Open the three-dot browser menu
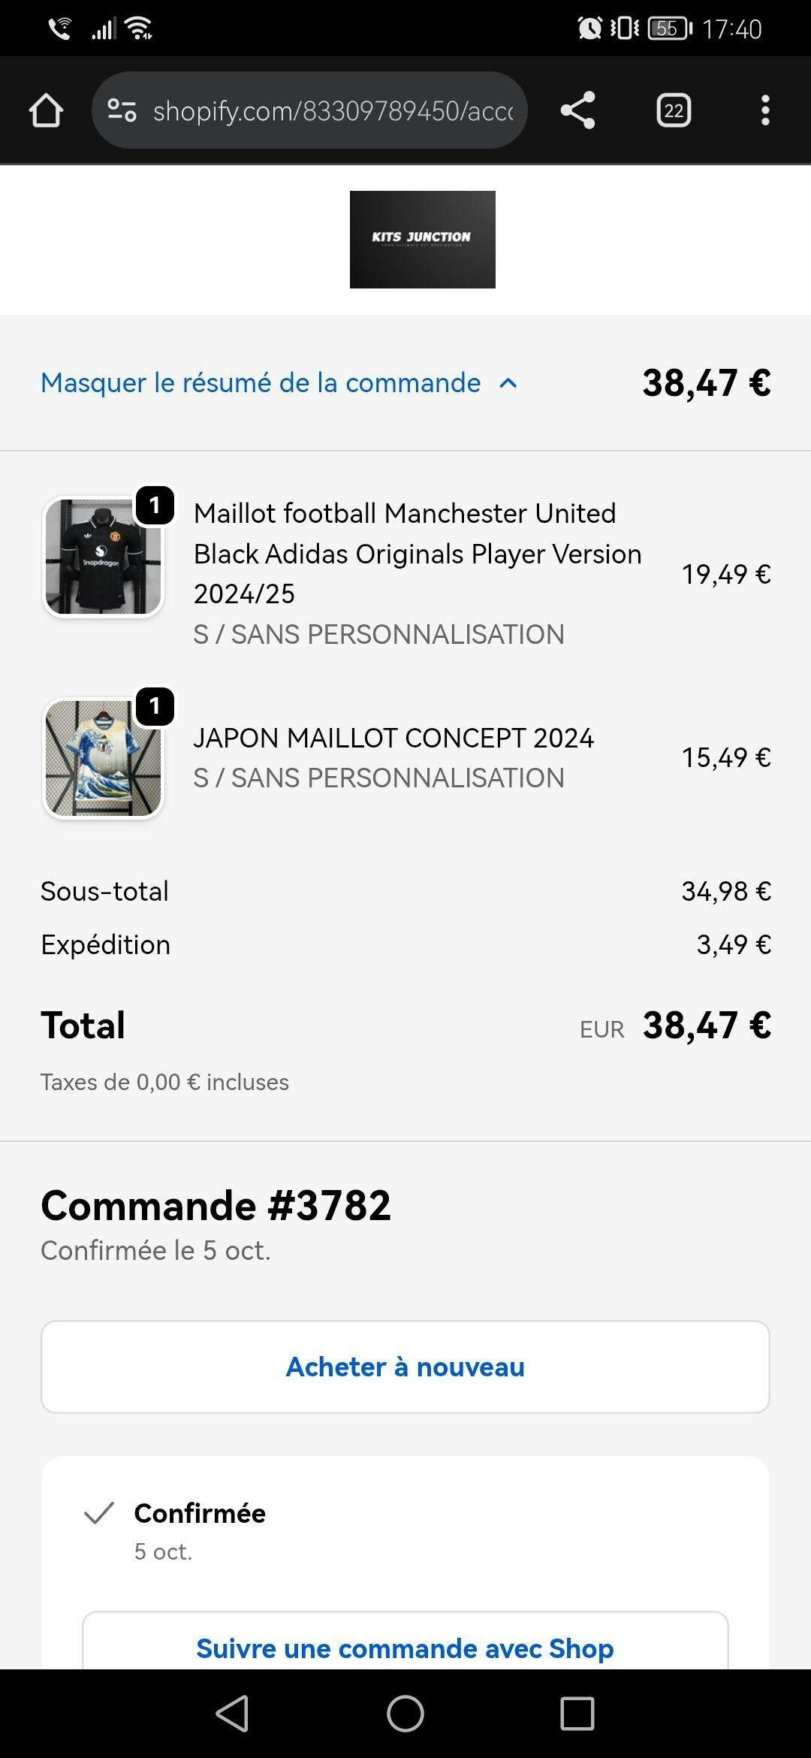Screen dimensions: 811x1758 pyautogui.click(x=764, y=110)
